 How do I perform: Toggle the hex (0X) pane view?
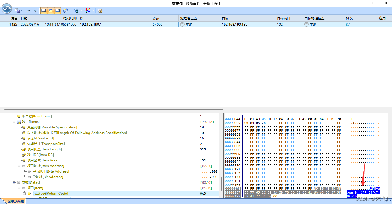click(57, 10)
